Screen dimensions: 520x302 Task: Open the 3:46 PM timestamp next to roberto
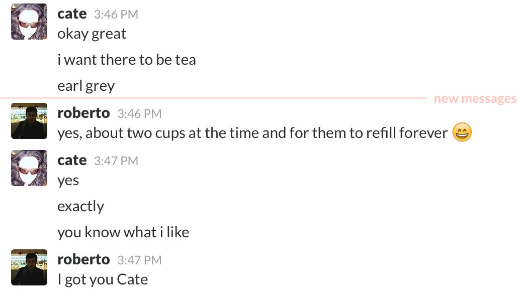(139, 114)
